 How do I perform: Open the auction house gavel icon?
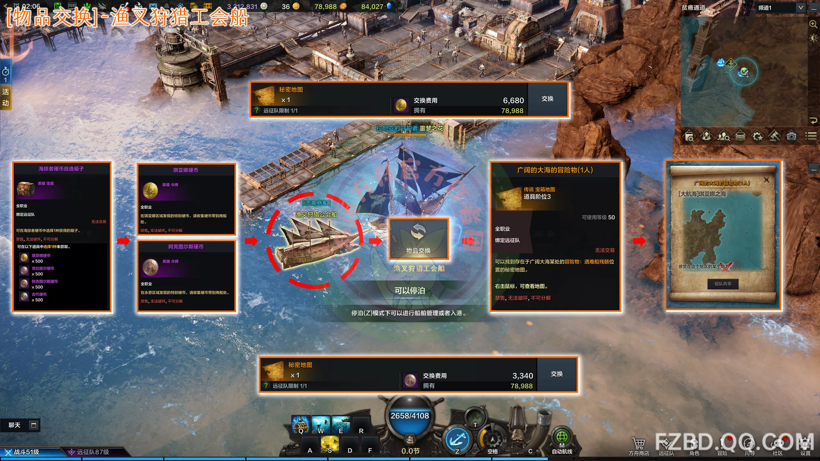coord(774,136)
